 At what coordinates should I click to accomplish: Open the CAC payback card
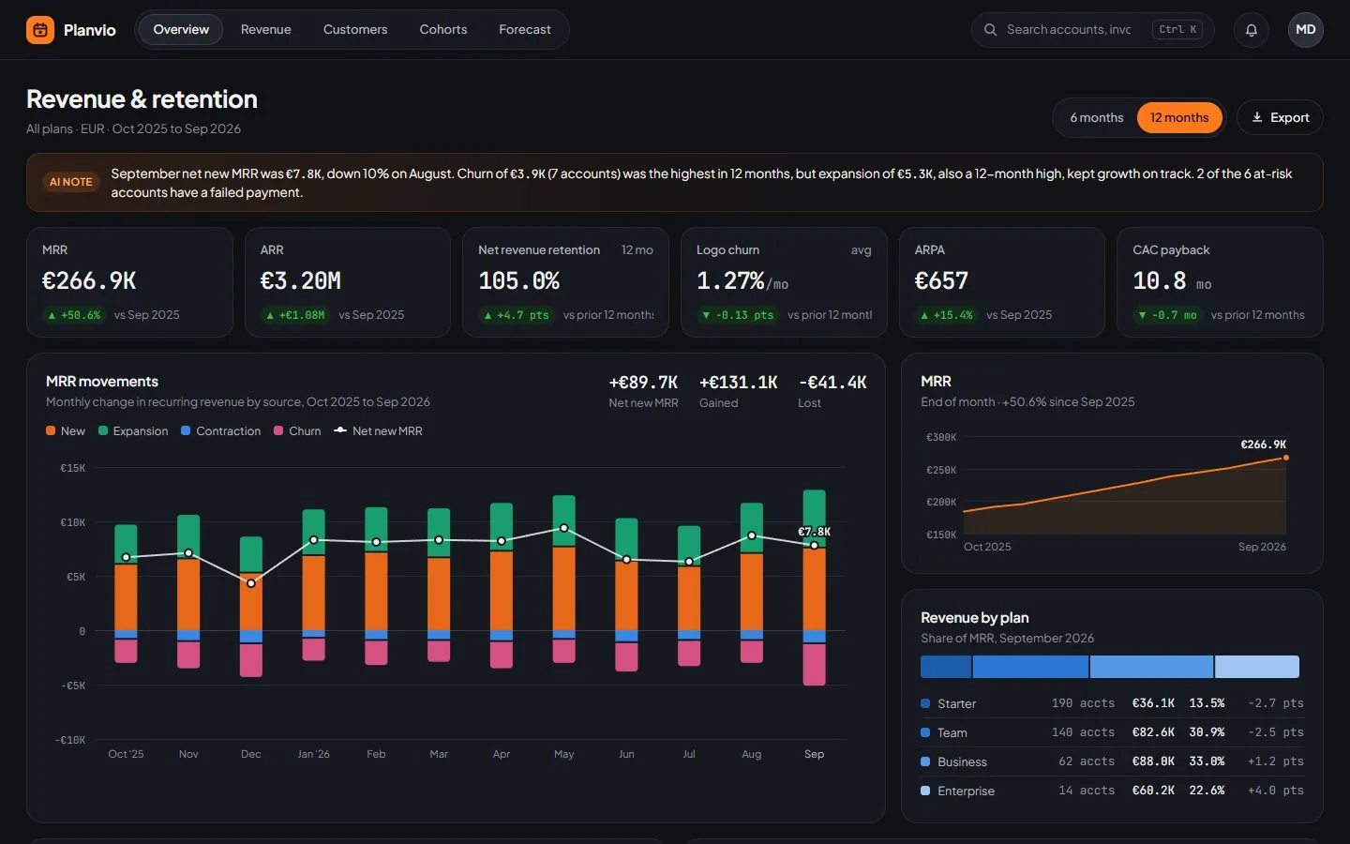point(1220,282)
